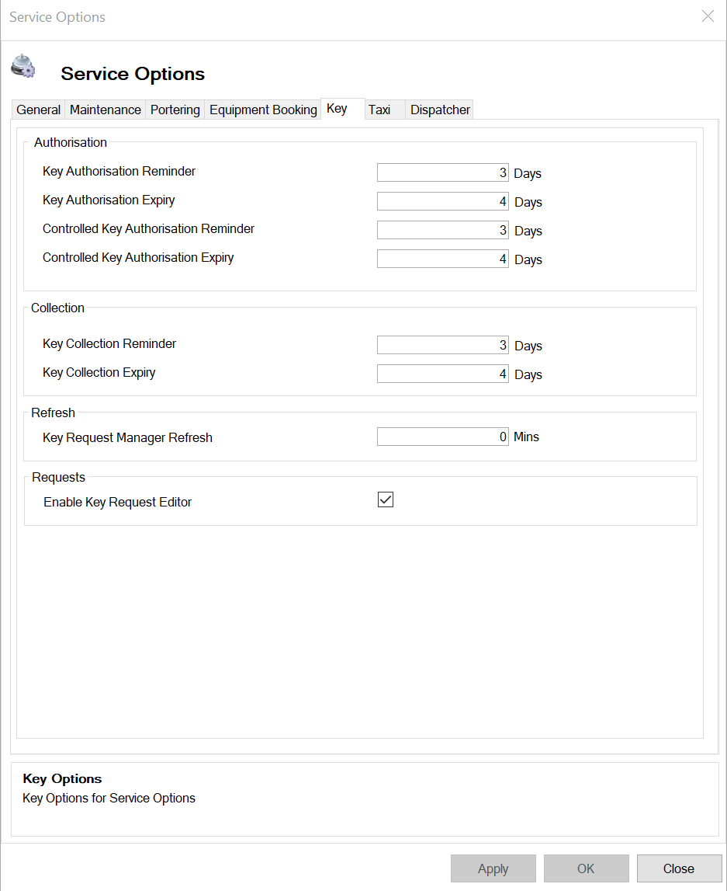Edit Controlled Key Authorisation Expiry field
727x891 pixels.
point(442,259)
